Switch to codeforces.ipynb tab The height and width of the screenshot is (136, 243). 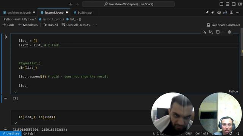click(19, 12)
